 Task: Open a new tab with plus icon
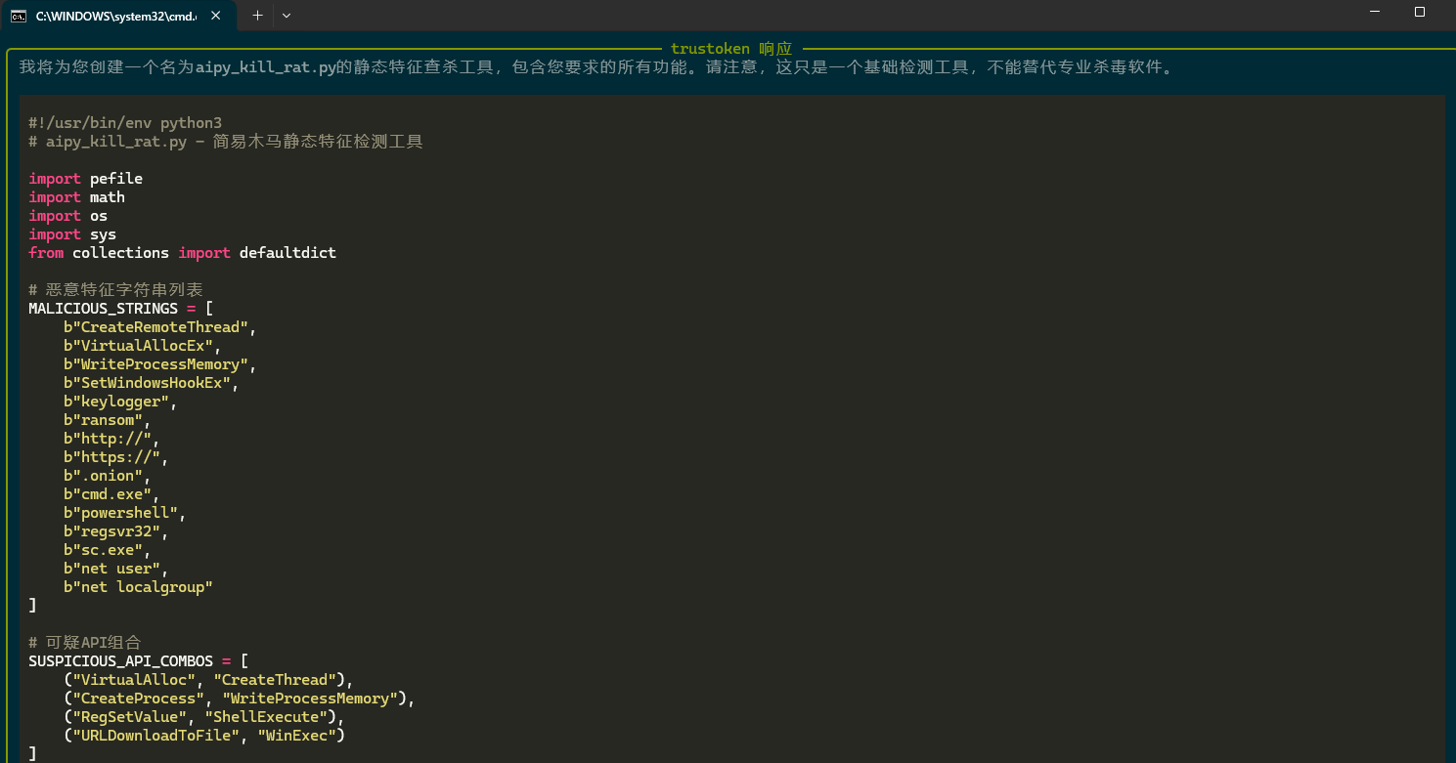click(257, 16)
